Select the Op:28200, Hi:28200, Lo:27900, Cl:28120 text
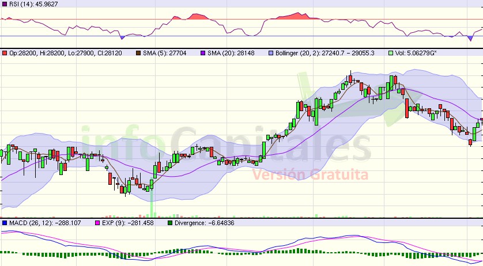 point(65,53)
